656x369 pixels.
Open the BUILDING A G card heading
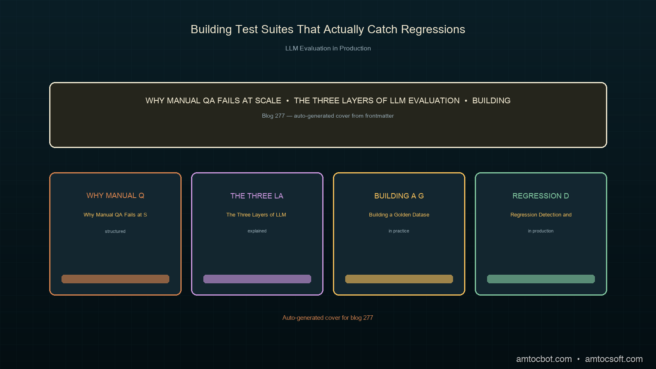tap(399, 196)
